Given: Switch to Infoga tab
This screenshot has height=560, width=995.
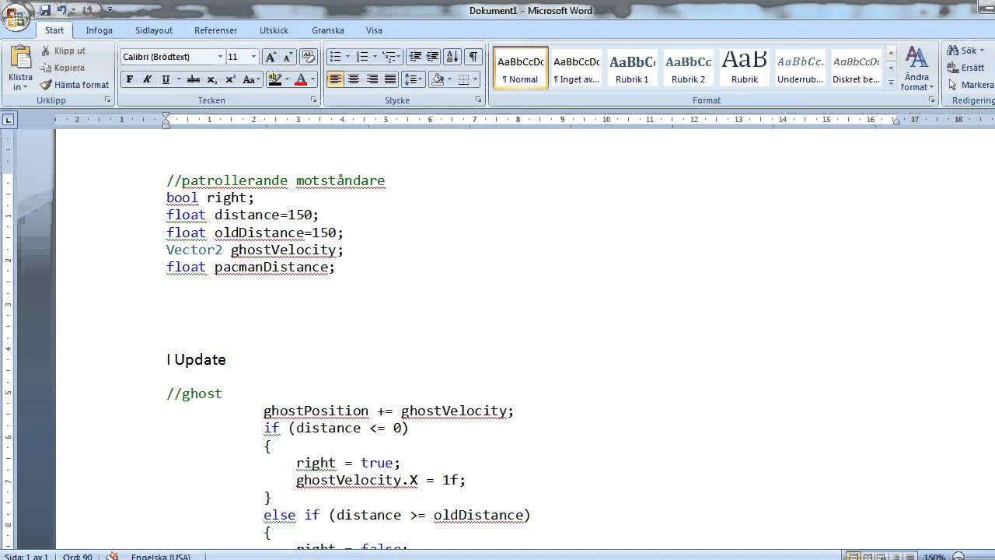Looking at the screenshot, I should pos(99,30).
